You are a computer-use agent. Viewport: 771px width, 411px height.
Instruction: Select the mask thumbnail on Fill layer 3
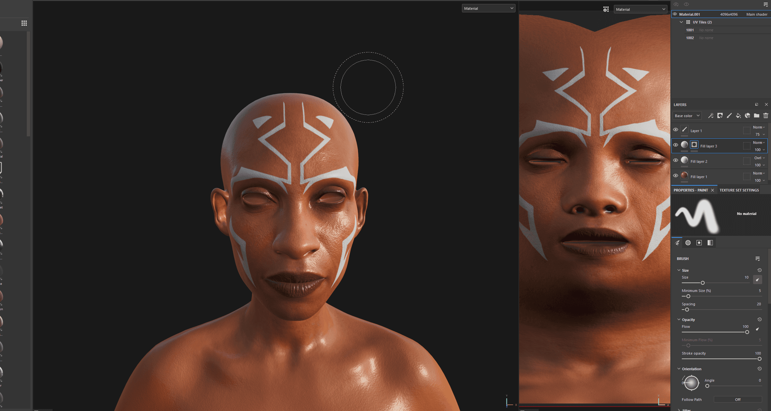coord(694,145)
